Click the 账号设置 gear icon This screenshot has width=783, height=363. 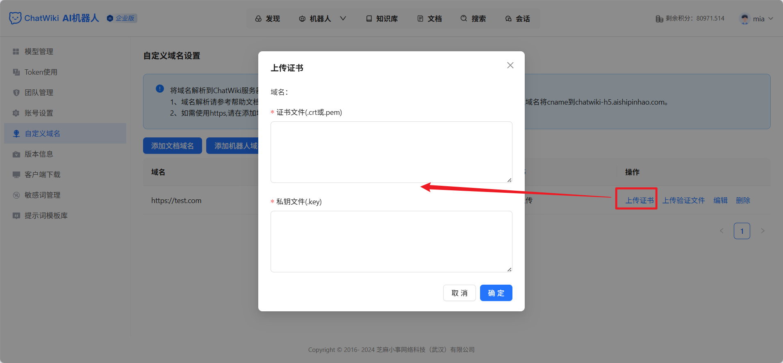coord(16,113)
